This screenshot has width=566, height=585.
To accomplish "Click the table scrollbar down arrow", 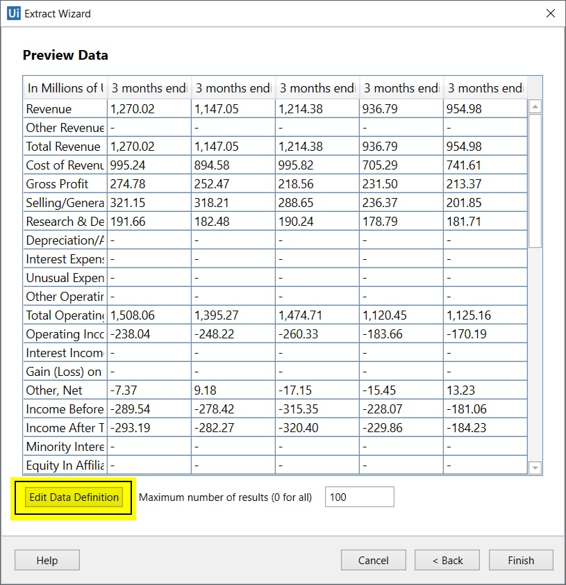I will point(535,468).
